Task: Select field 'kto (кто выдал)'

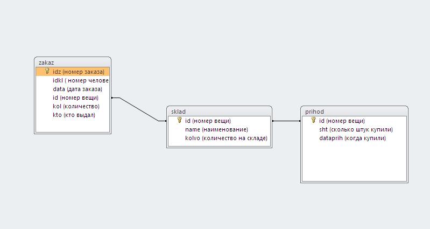Action: 73,115
